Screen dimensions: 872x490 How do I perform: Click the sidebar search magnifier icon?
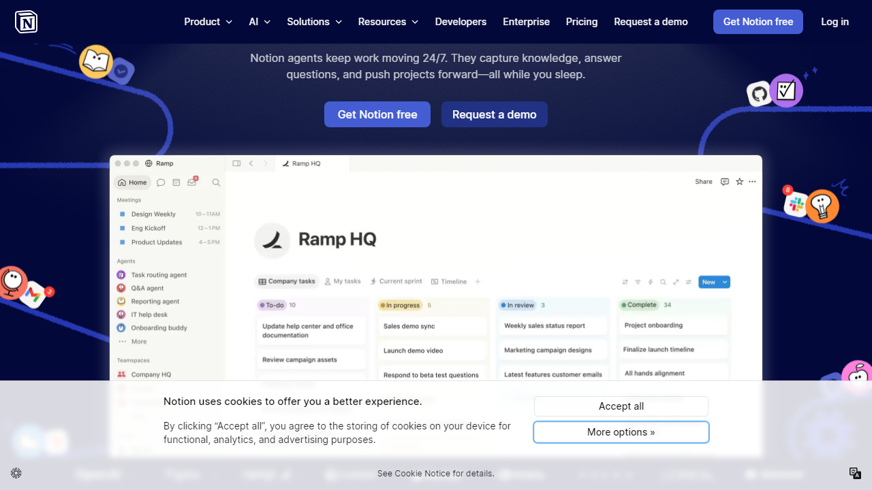click(x=216, y=182)
